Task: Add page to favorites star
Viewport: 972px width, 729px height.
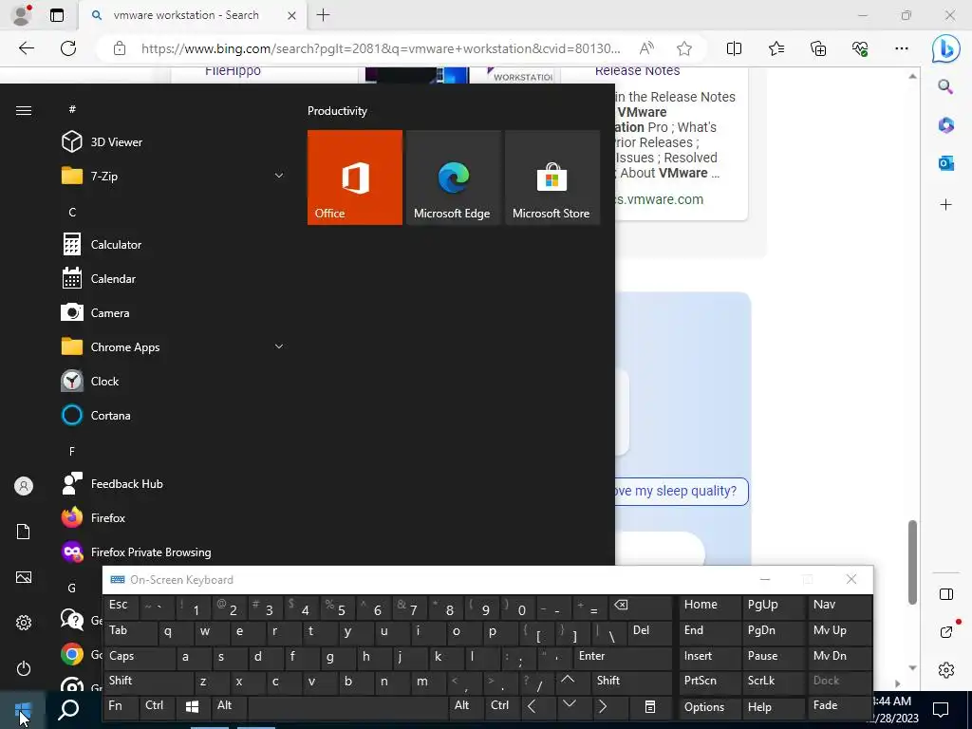Action: click(684, 48)
